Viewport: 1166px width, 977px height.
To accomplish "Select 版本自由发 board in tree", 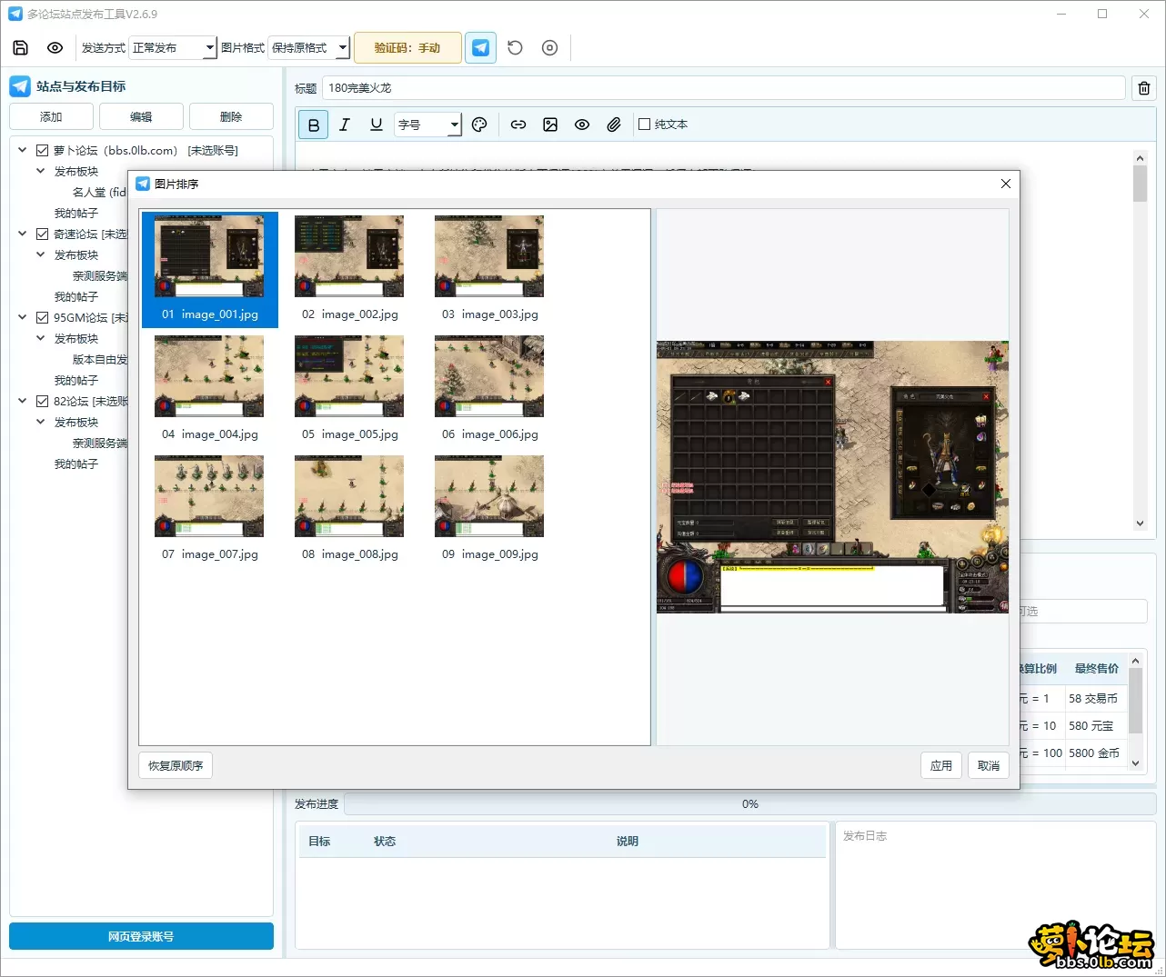I will coord(99,360).
